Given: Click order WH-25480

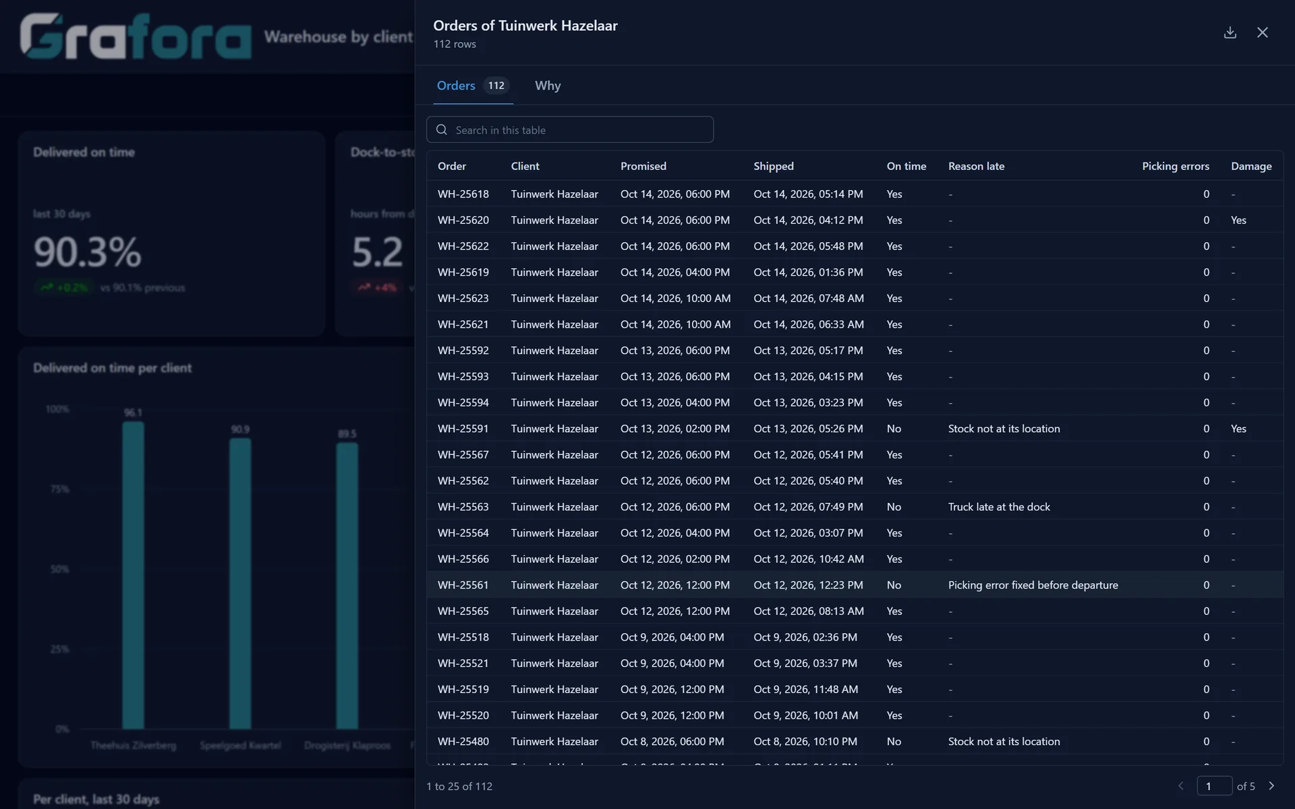Looking at the screenshot, I should pos(463,742).
